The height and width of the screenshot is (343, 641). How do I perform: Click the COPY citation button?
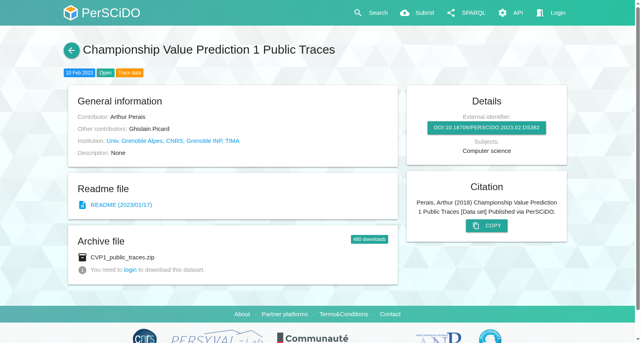click(487, 226)
